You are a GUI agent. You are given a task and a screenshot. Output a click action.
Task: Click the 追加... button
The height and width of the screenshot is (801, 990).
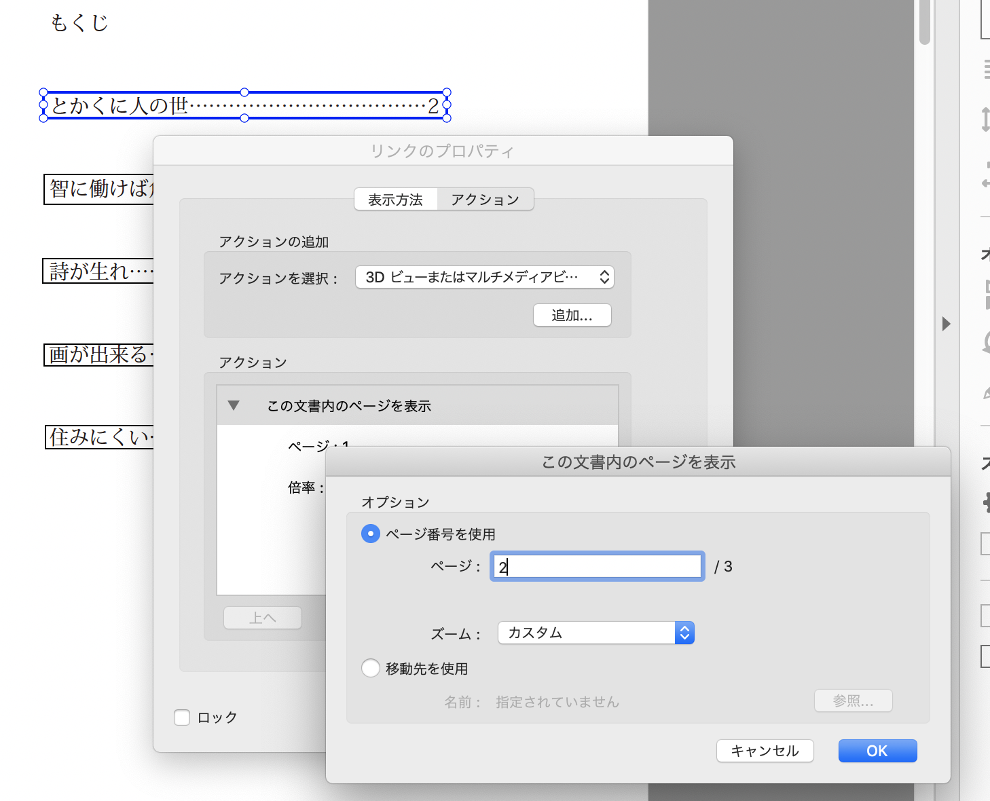point(572,315)
